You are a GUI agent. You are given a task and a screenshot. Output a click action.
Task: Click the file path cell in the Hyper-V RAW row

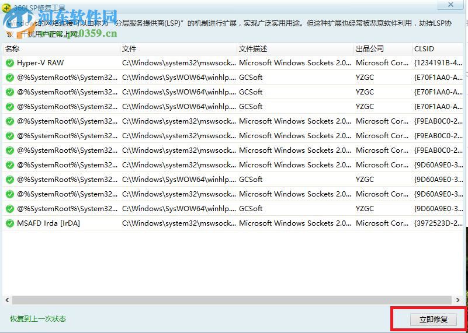(x=179, y=63)
